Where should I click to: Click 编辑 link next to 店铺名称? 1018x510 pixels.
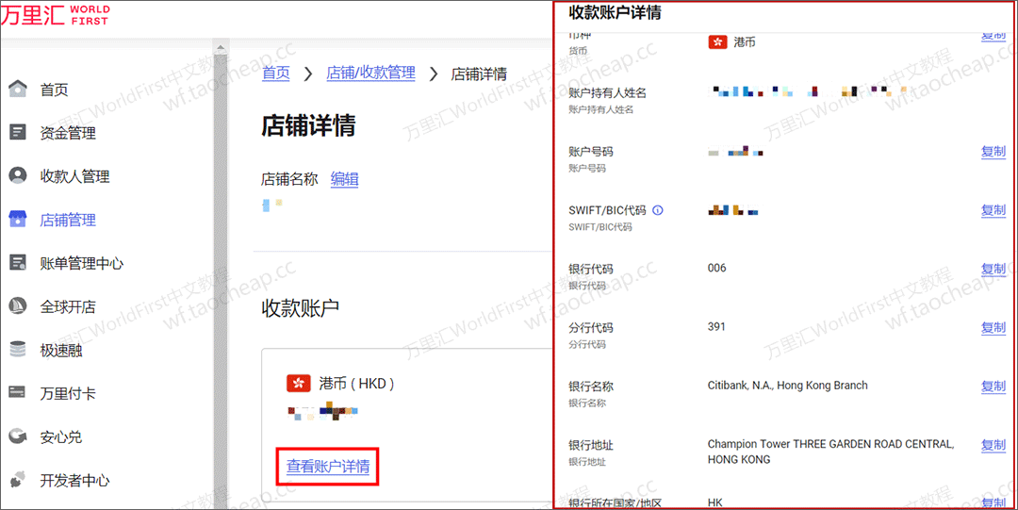(344, 179)
